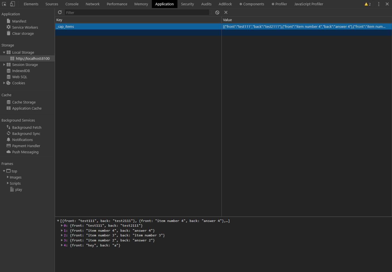392x272 pixels.
Task: Click the Filter input field
Action: click(x=137, y=13)
